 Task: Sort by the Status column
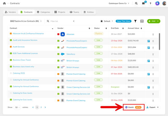[106, 28]
